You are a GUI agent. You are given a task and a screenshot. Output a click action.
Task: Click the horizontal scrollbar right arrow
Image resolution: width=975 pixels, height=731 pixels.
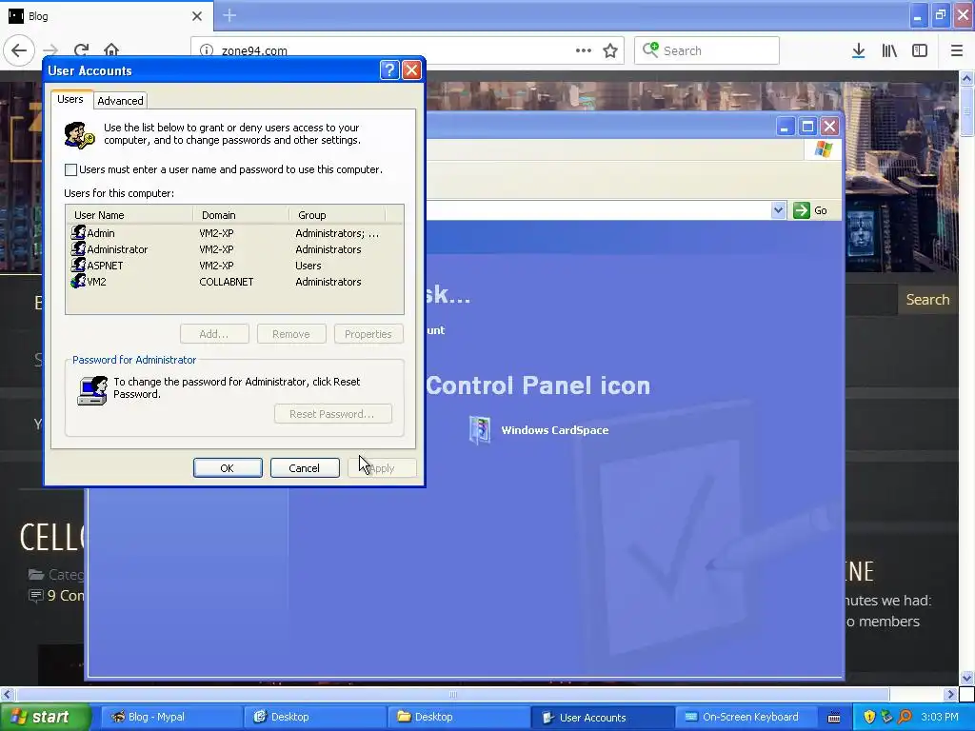[951, 694]
